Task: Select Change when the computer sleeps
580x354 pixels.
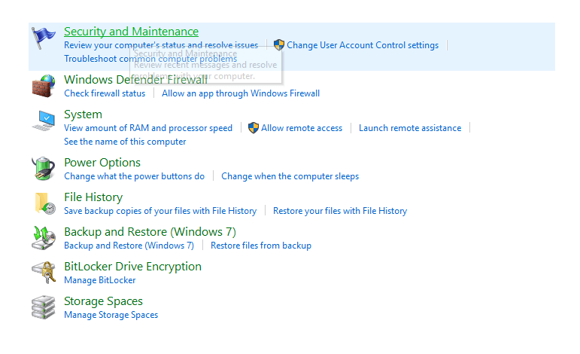Action: [290, 176]
